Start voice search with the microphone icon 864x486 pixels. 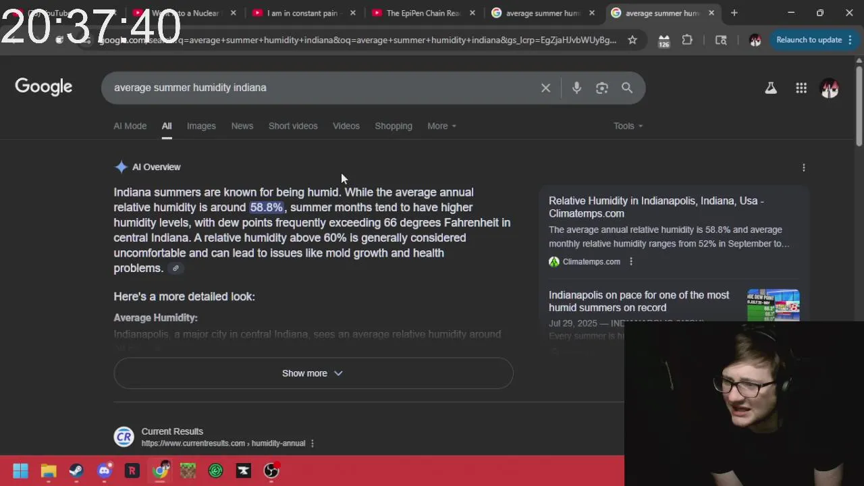[x=576, y=88]
